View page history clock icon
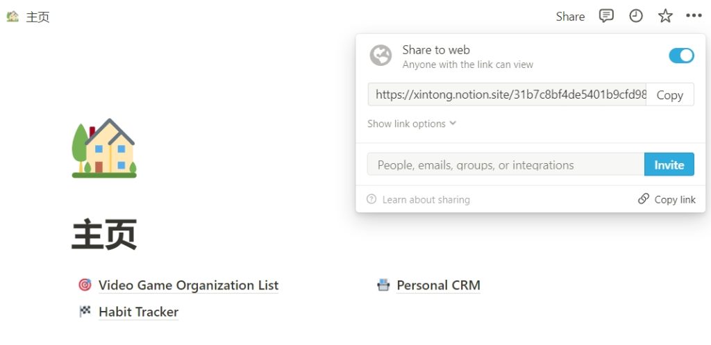Screen dimensions: 711x345 click(636, 17)
